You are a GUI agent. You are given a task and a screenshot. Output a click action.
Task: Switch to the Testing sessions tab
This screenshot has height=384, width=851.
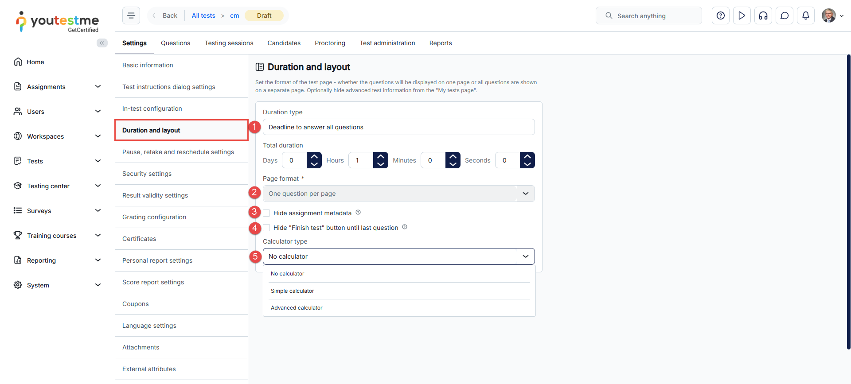coord(229,43)
